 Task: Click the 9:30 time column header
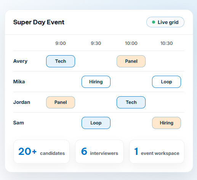(x=96, y=43)
